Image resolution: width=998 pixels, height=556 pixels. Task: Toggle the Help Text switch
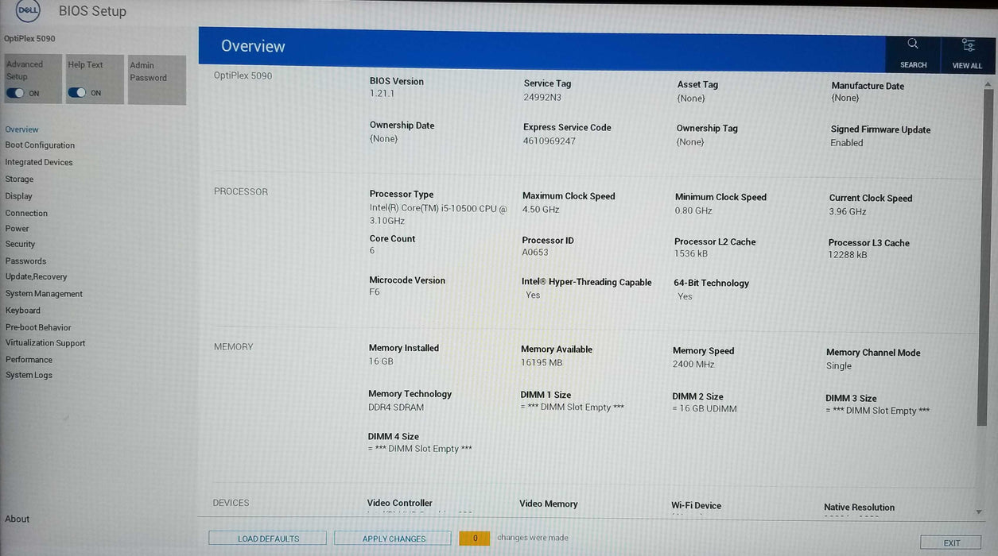[76, 93]
